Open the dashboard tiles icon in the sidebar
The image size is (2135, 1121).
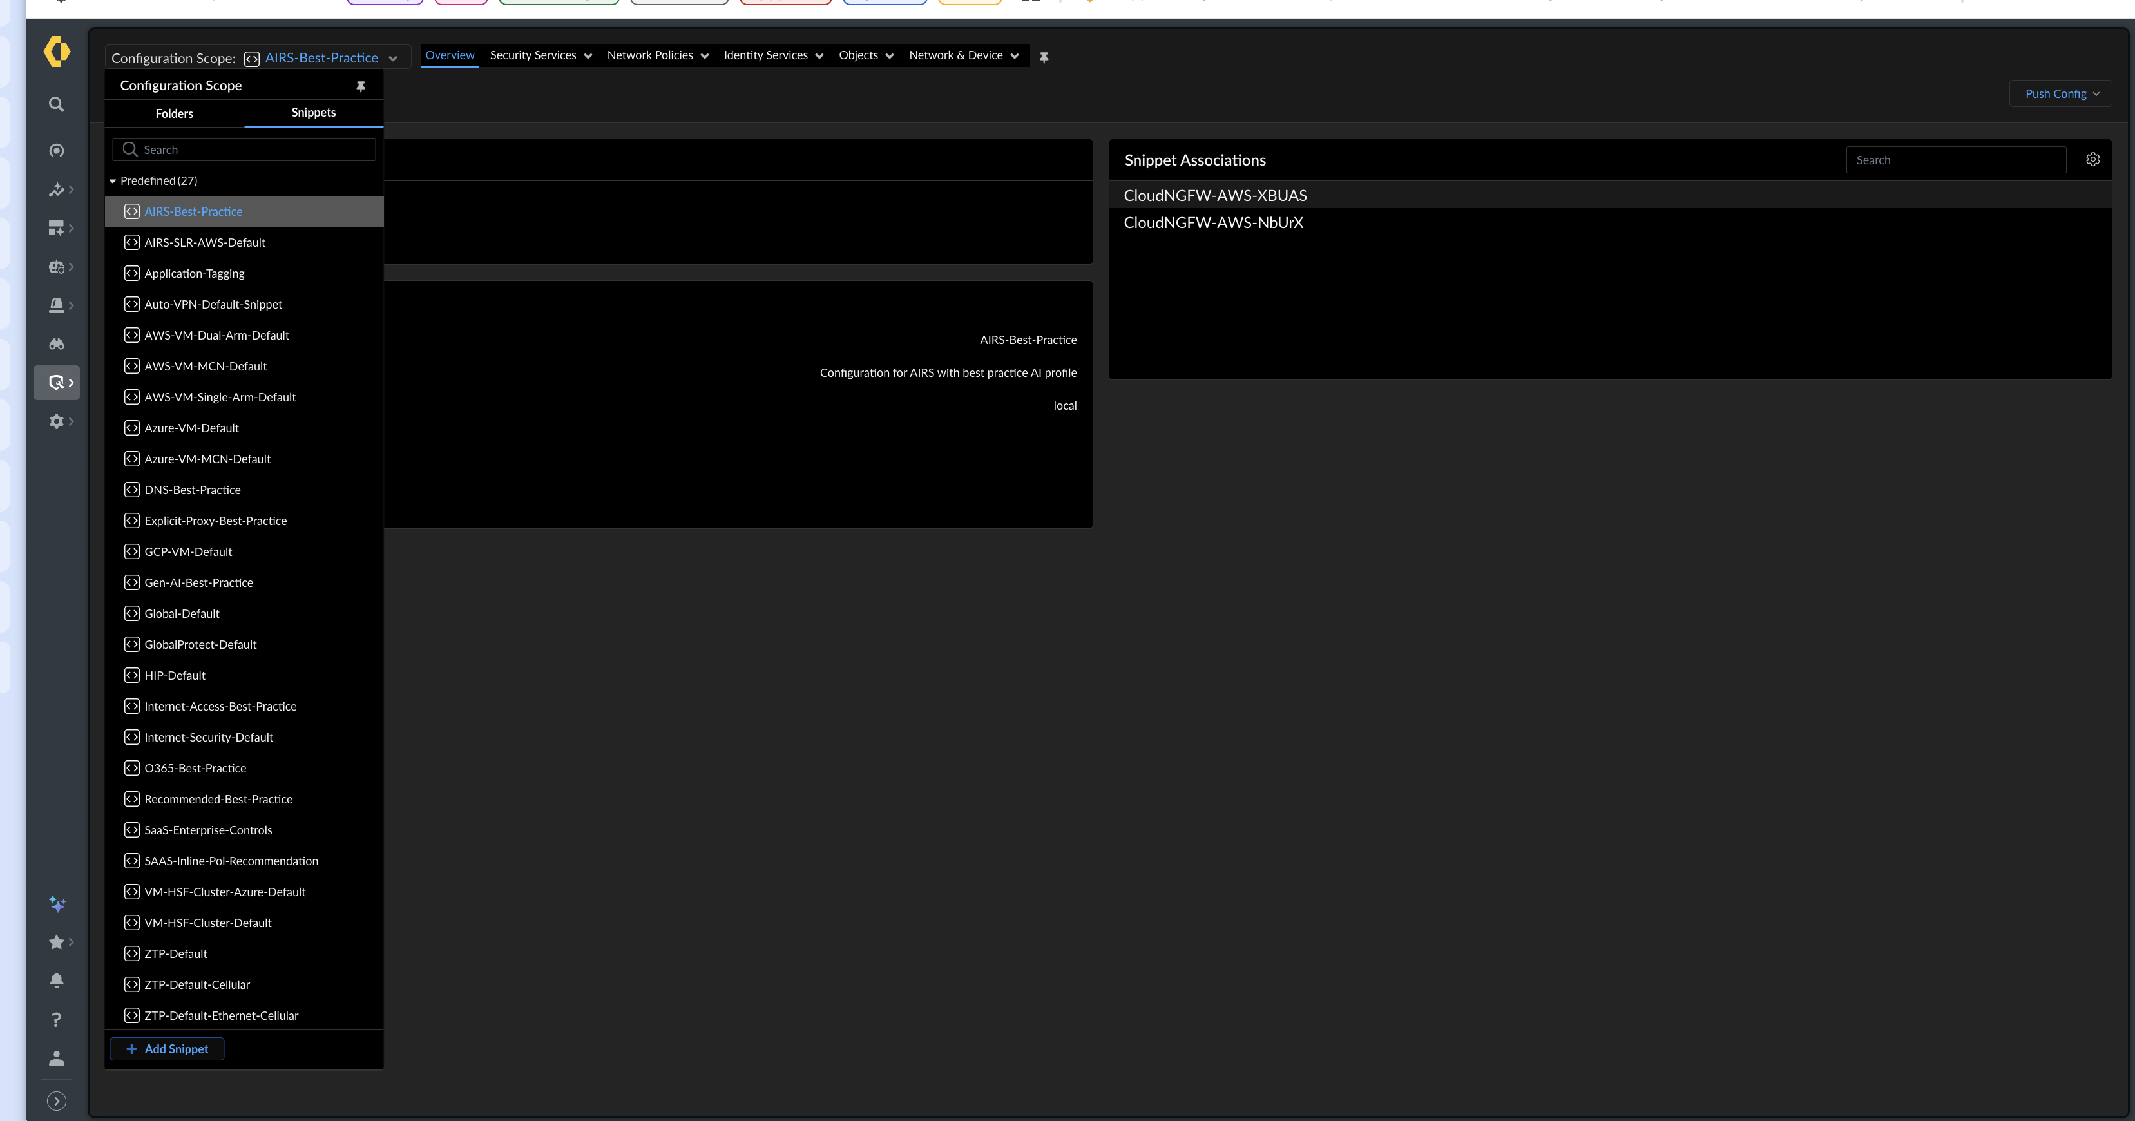tap(56, 229)
